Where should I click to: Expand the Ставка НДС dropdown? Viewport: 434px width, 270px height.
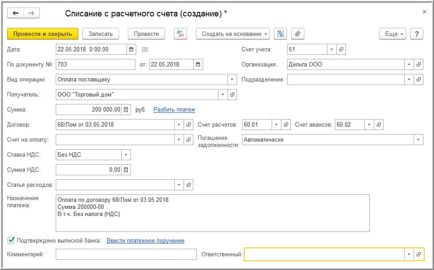click(126, 154)
